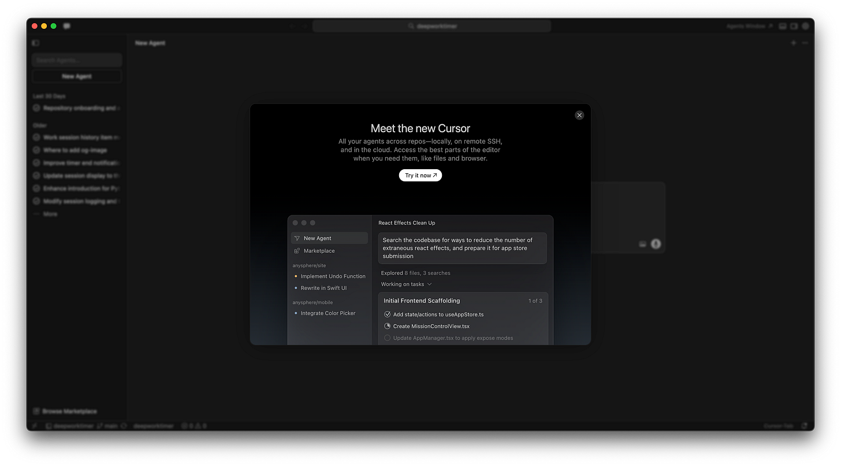Open the three-dot more options icon
Viewport: 841px width, 466px height.
click(805, 43)
